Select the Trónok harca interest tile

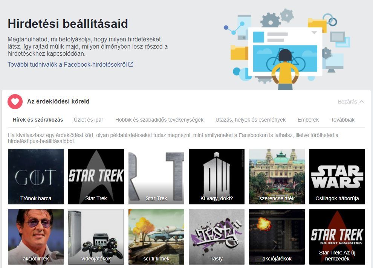[x=36, y=177]
